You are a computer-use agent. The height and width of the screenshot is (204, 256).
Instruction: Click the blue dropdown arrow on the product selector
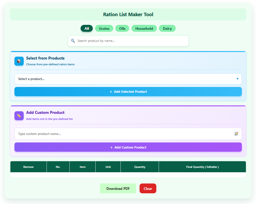[238, 79]
